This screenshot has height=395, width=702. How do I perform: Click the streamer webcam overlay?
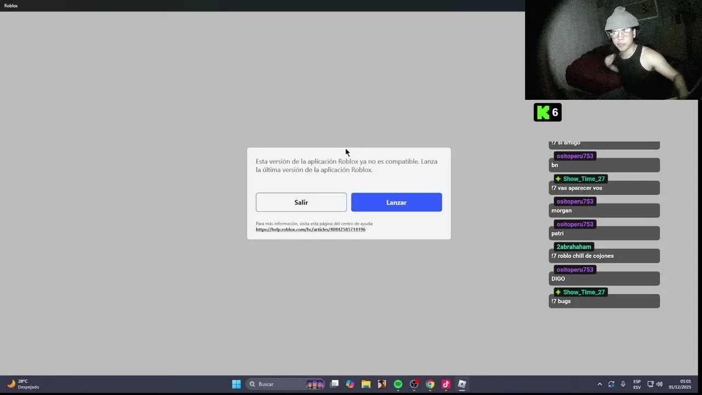point(611,50)
